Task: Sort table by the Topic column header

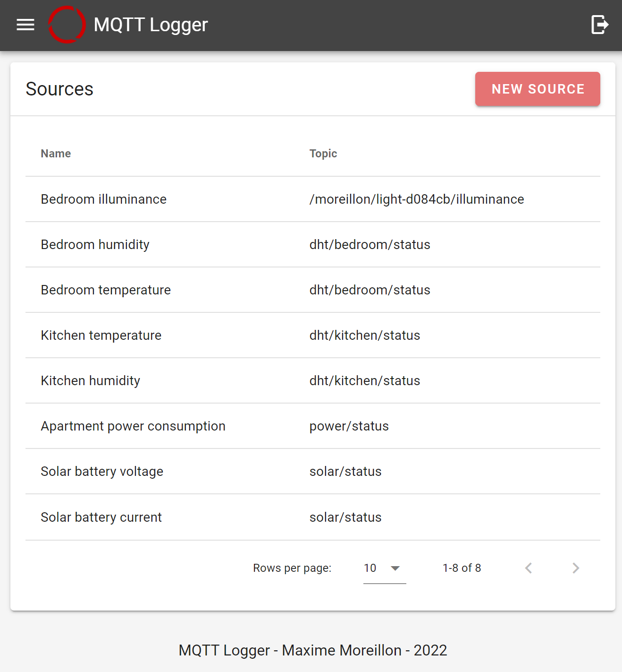Action: pos(323,154)
